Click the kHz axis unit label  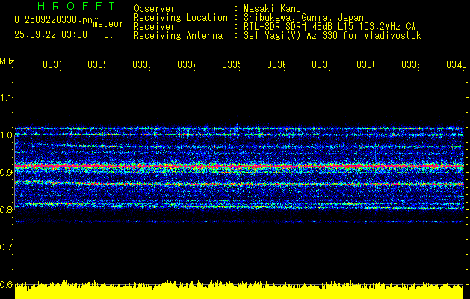tap(7, 60)
